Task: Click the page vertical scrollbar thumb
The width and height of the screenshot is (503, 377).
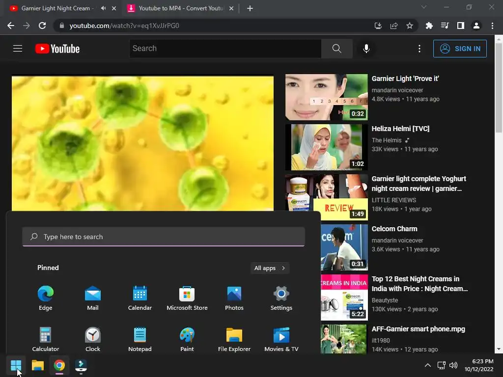Action: [499, 87]
